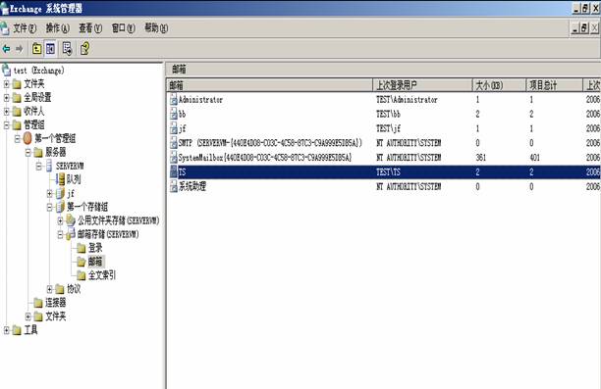Screen dimensions: 601x389
Task: Expand the 工具 tree node
Action: (7, 330)
